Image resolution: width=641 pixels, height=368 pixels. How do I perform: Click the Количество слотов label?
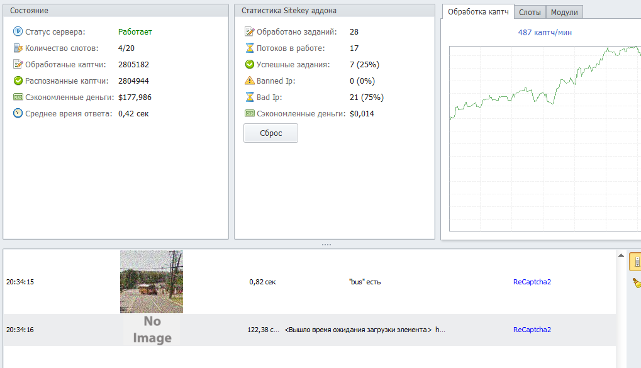(x=62, y=48)
